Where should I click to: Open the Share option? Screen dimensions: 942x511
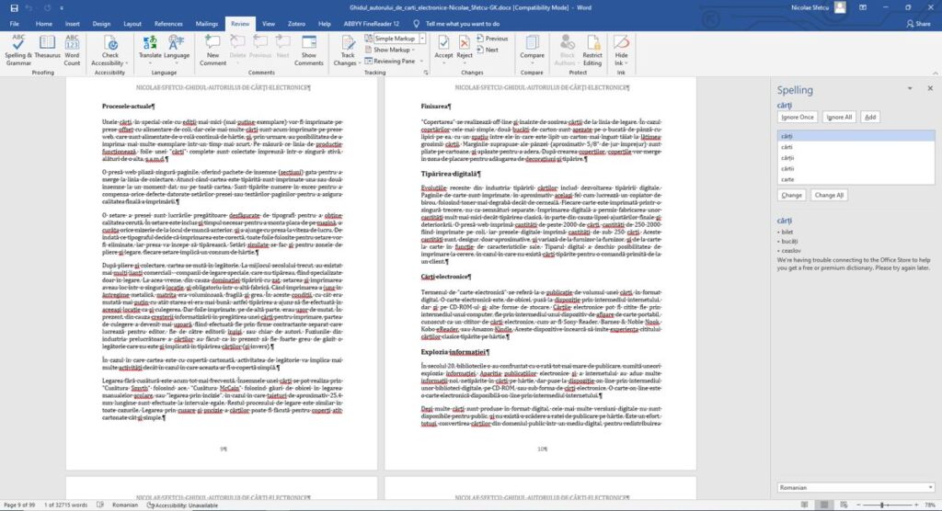coord(919,24)
